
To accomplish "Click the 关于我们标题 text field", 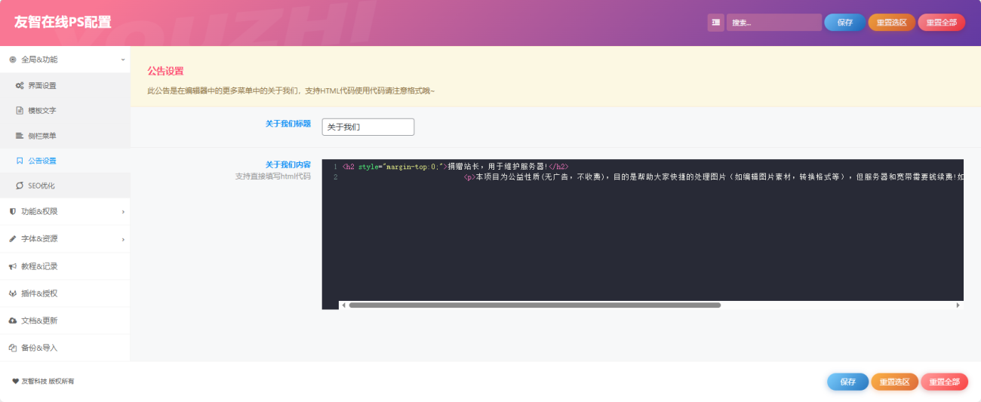I will point(367,127).
